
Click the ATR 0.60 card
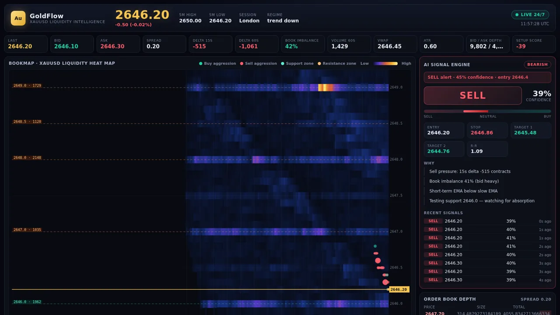(441, 44)
